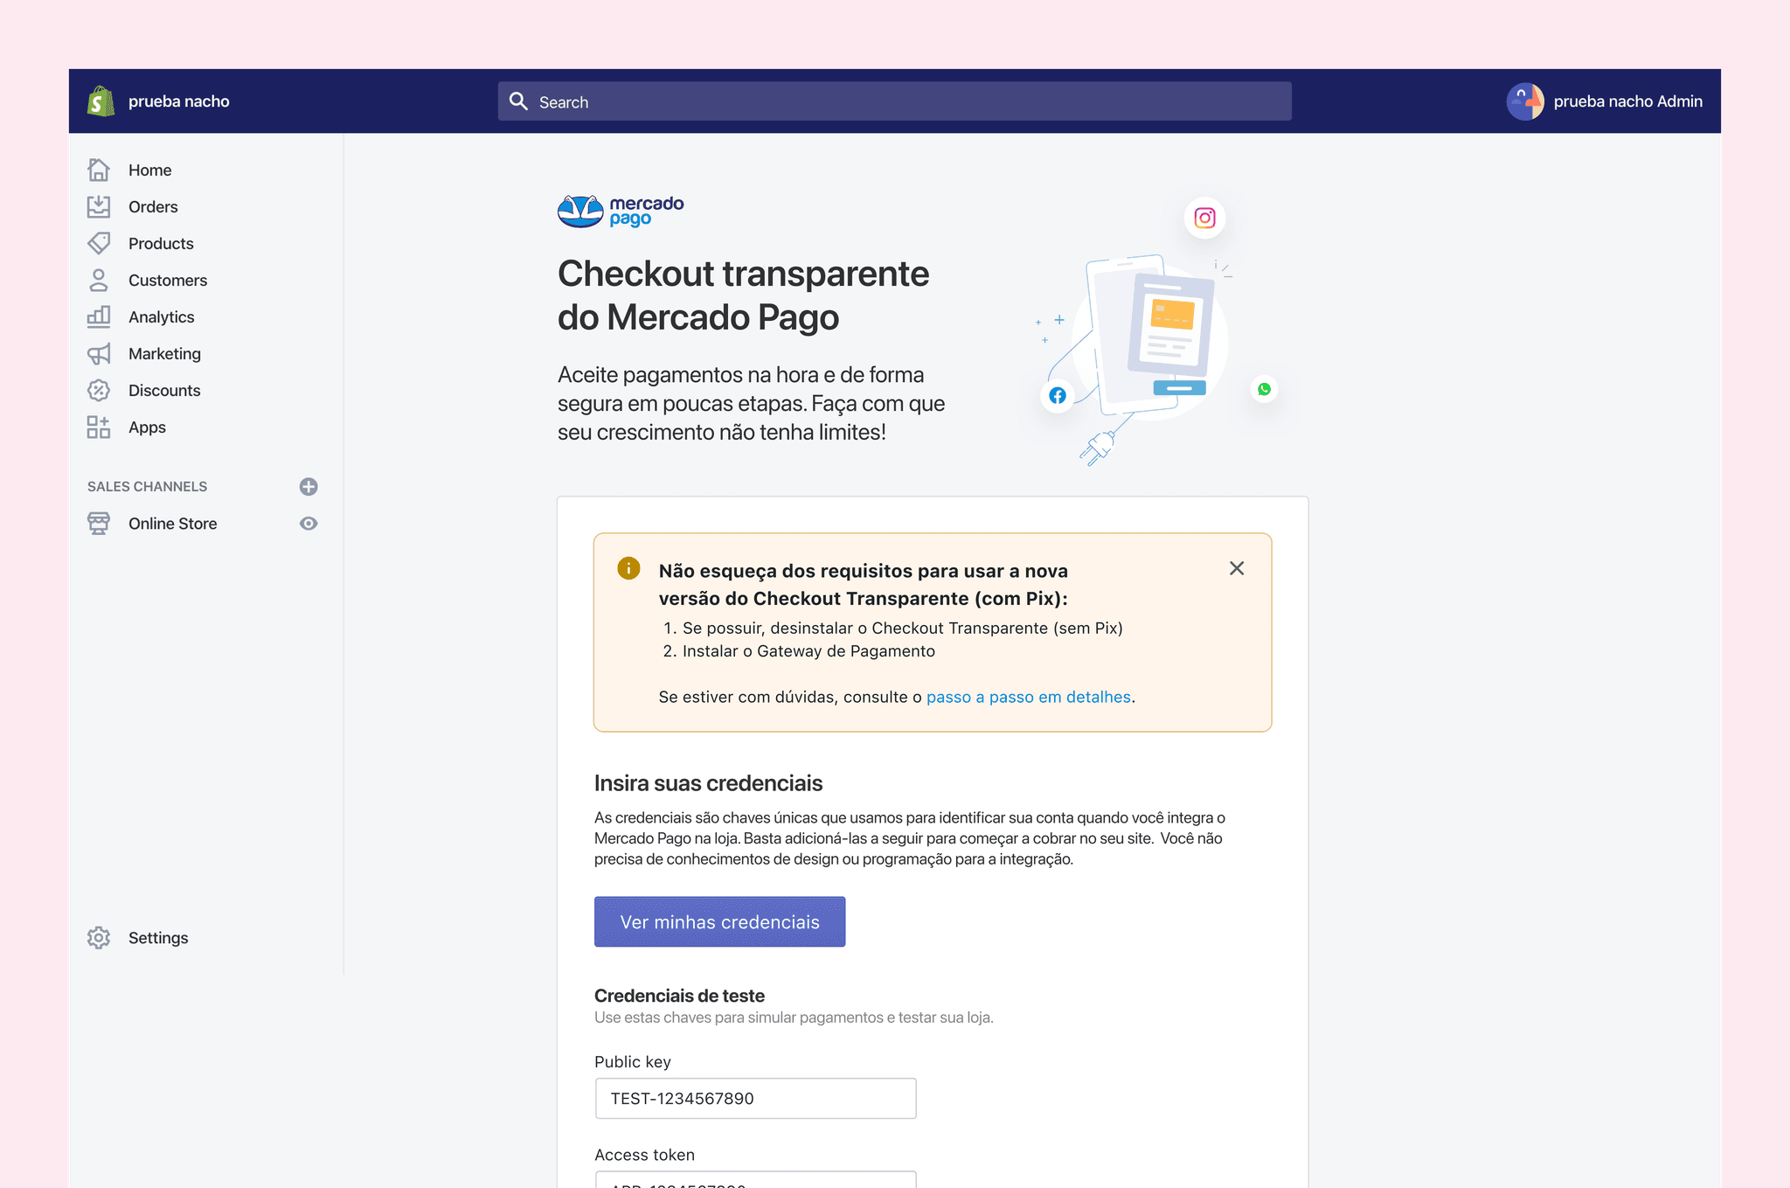Click the Mercado Pago logo
1790x1188 pixels.
(x=621, y=211)
